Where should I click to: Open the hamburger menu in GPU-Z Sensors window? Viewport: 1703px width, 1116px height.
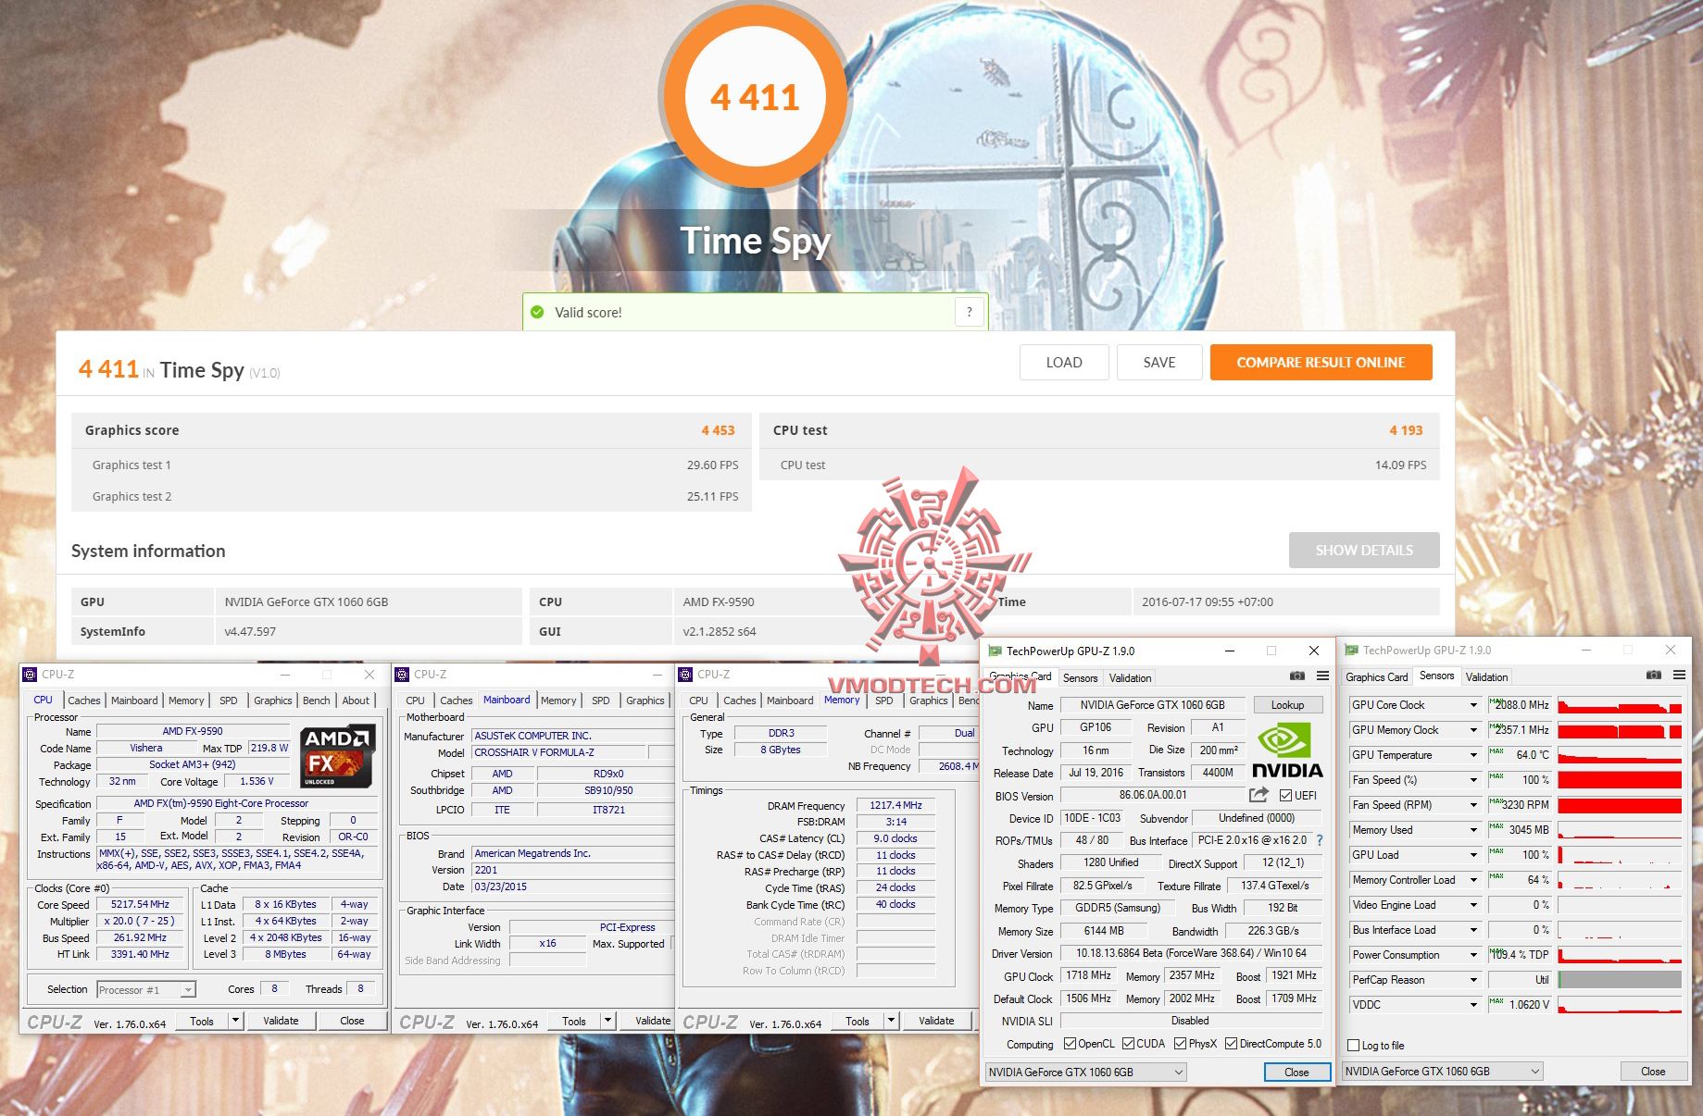pyautogui.click(x=1679, y=676)
